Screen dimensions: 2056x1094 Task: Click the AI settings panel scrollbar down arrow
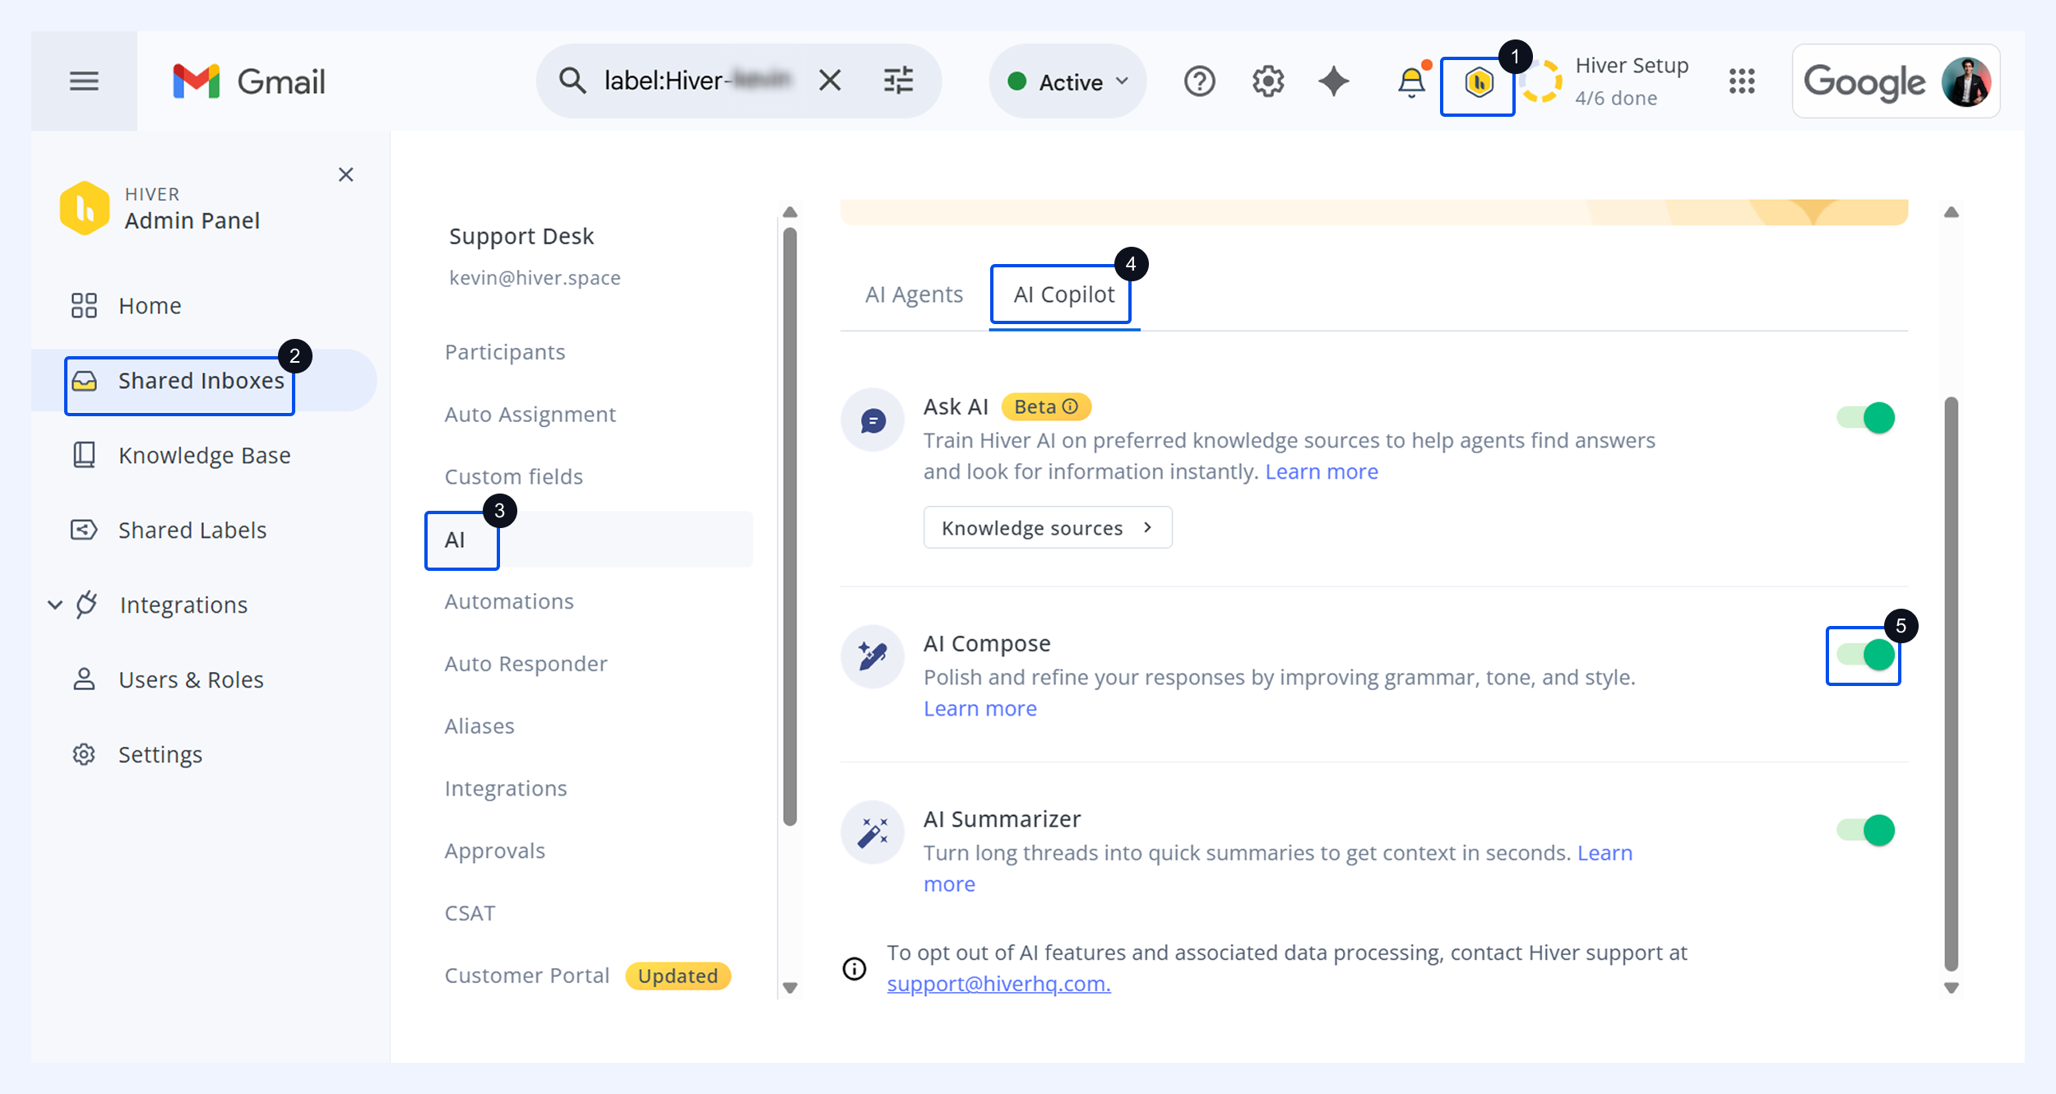(1951, 987)
